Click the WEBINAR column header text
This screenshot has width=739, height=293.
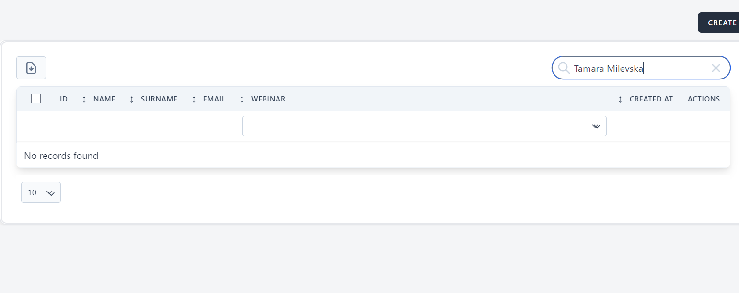[x=268, y=99]
